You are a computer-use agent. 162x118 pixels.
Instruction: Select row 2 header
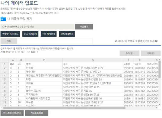[5, 68]
